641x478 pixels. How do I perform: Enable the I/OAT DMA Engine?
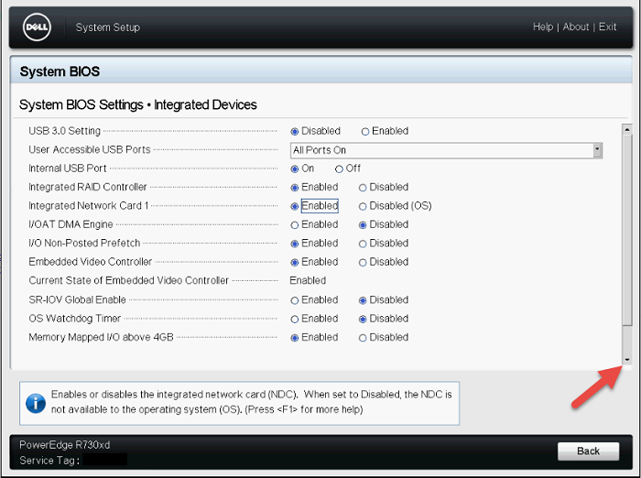(x=295, y=224)
